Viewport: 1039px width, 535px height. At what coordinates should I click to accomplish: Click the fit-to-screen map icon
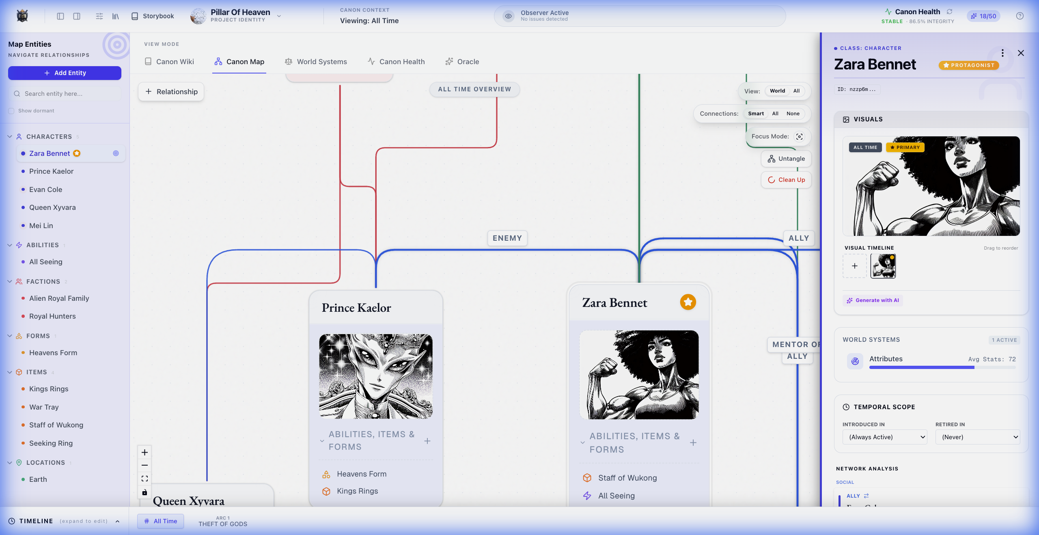tap(144, 479)
